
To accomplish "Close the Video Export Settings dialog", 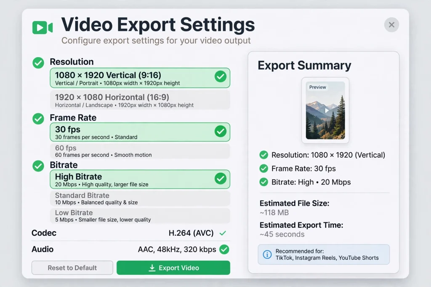I will (391, 25).
